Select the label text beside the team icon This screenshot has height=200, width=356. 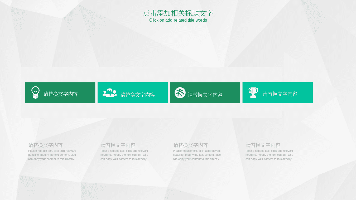point(138,95)
